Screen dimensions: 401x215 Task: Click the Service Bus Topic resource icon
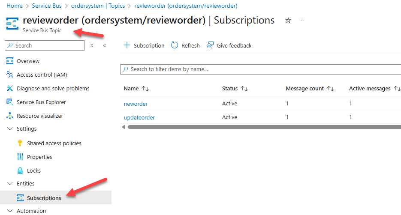coord(12,24)
